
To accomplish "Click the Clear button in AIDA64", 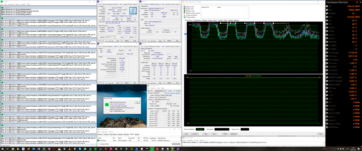I will coord(206,134).
